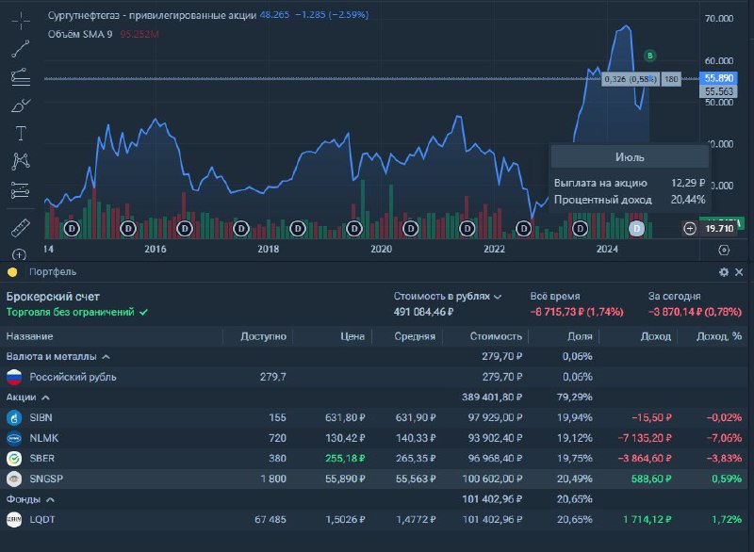Select the ruler measure tool
Screen dimensions: 754x552
[x=21, y=228]
